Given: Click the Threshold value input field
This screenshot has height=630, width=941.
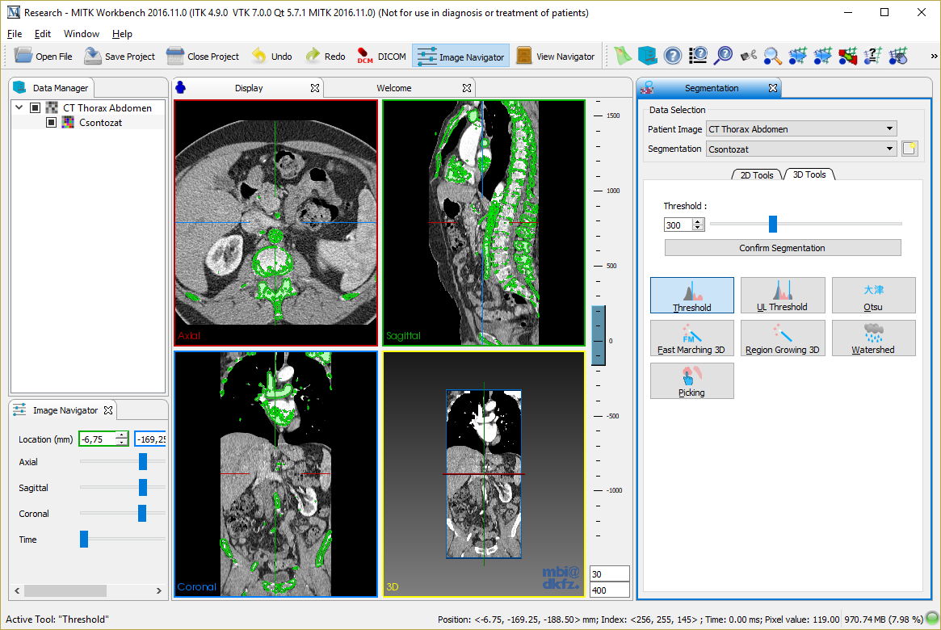Looking at the screenshot, I should [678, 225].
